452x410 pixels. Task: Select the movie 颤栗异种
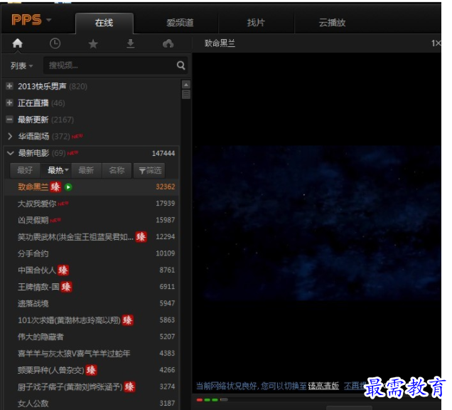[x=51, y=370]
